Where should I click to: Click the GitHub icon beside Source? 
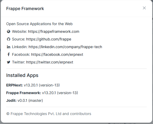(8, 39)
